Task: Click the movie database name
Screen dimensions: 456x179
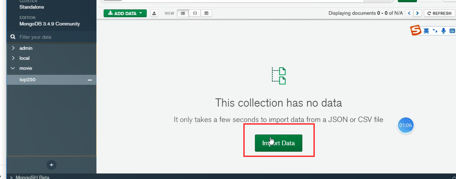Action: coord(25,68)
